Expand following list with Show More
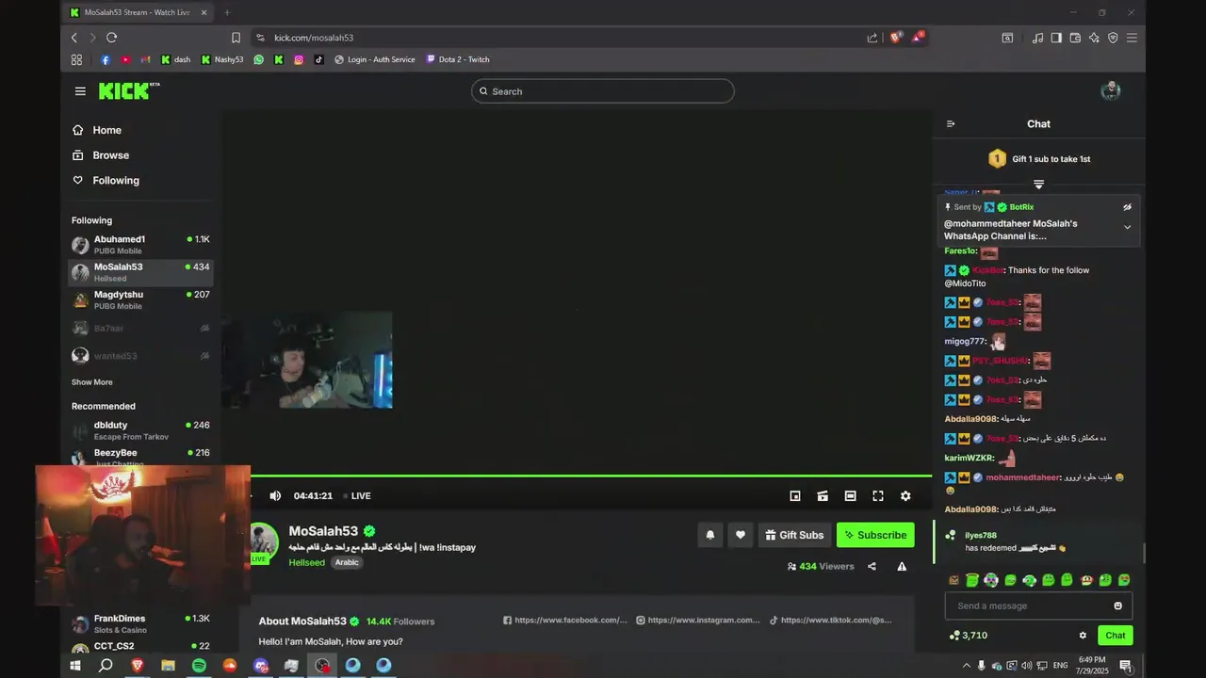 tap(91, 382)
